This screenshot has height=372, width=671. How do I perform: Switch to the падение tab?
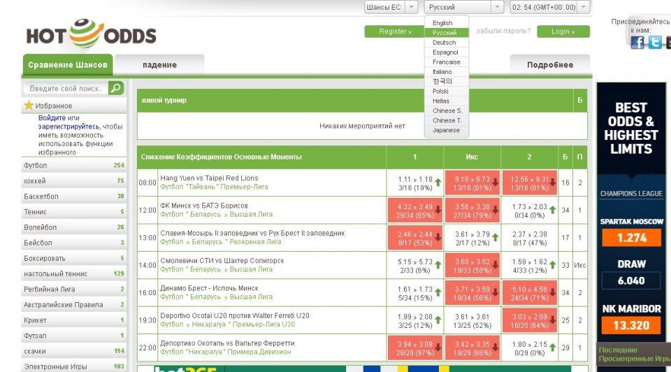point(159,65)
